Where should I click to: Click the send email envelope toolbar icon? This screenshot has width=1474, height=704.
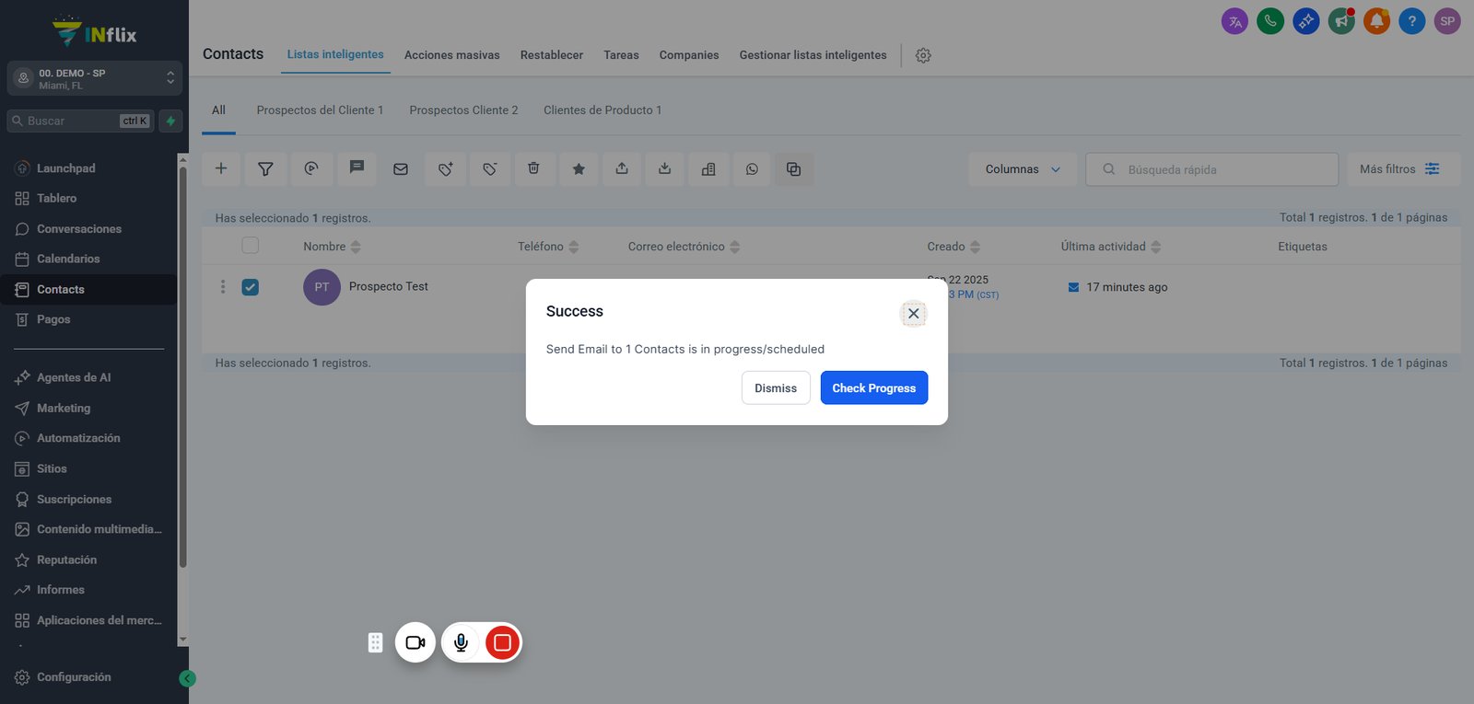[401, 168]
